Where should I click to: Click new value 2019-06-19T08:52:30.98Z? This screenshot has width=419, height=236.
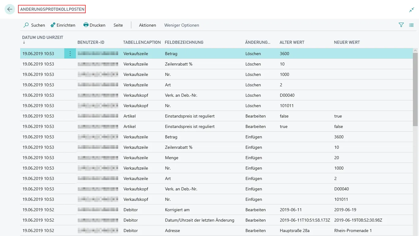pos(358,220)
